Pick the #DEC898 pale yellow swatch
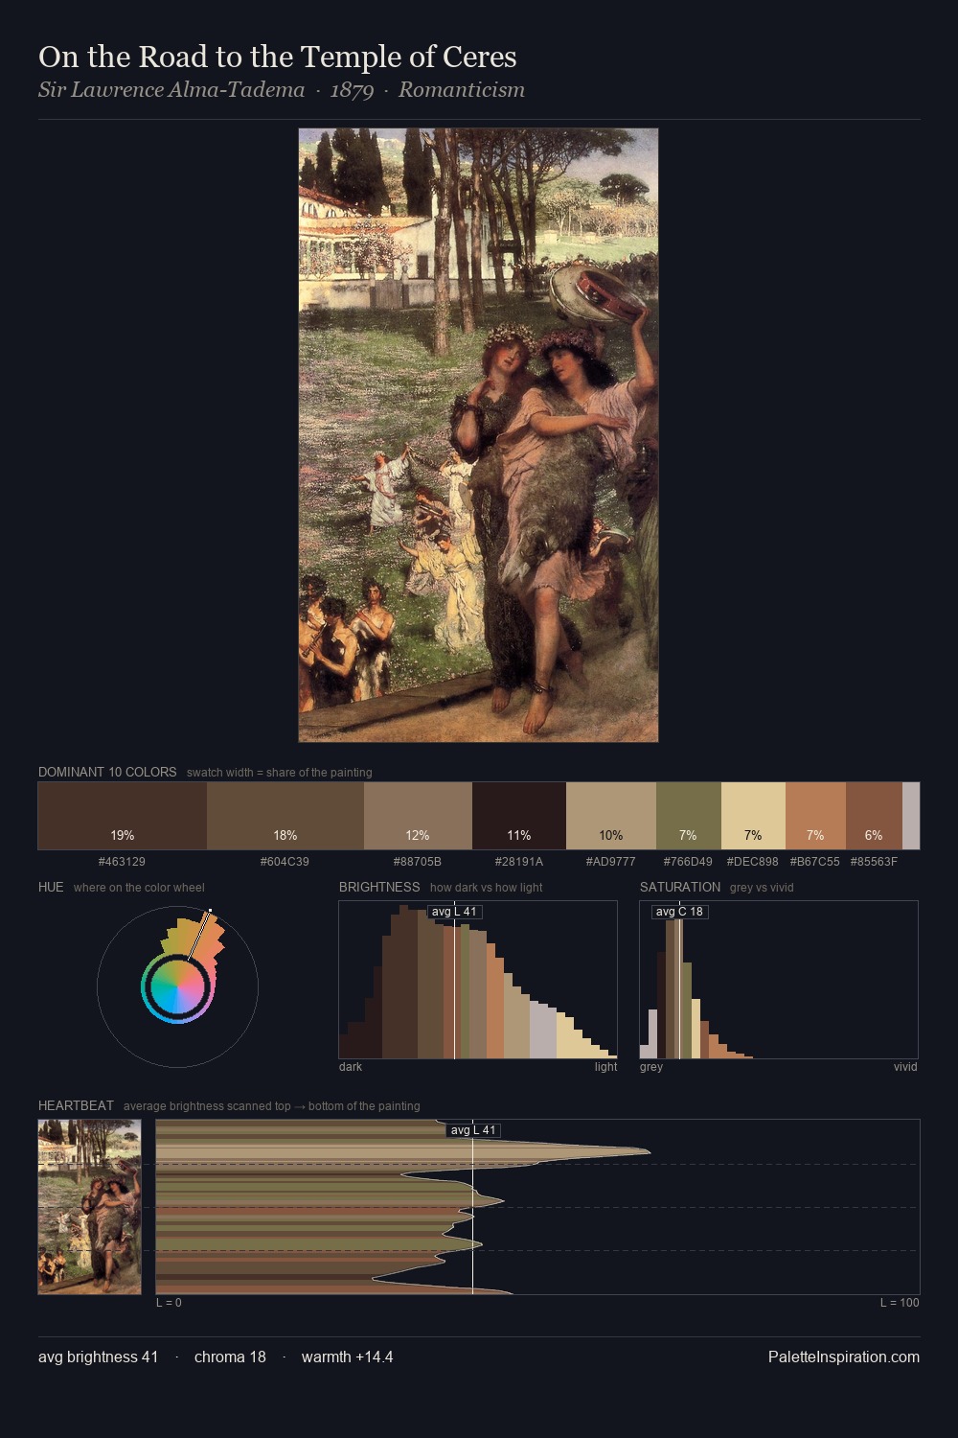The width and height of the screenshot is (958, 1438). pos(753,816)
